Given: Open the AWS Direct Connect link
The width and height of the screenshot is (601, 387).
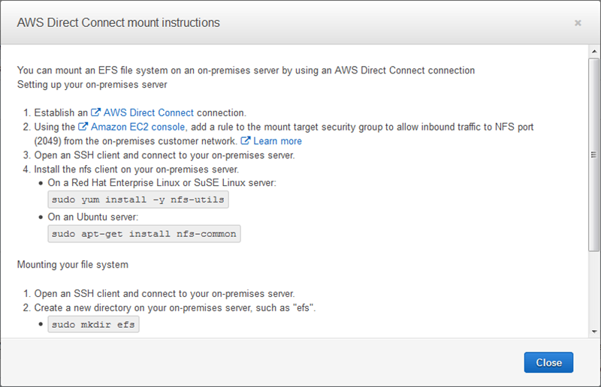Looking at the screenshot, I should pos(149,112).
